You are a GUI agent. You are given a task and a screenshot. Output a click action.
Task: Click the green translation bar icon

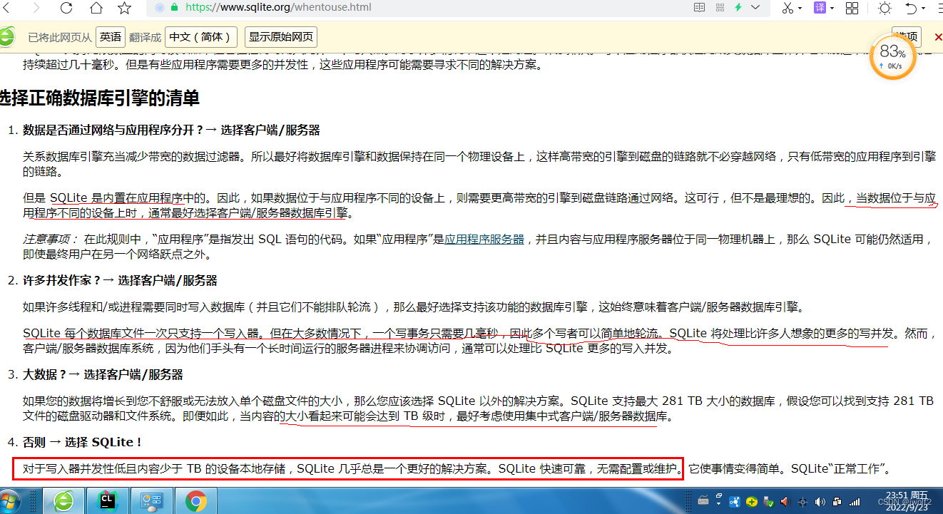pos(6,36)
